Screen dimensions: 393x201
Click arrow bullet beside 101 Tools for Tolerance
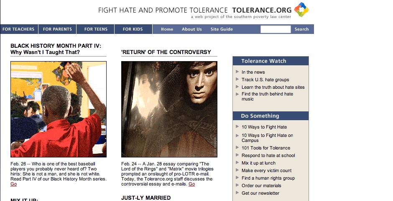[x=237, y=147]
